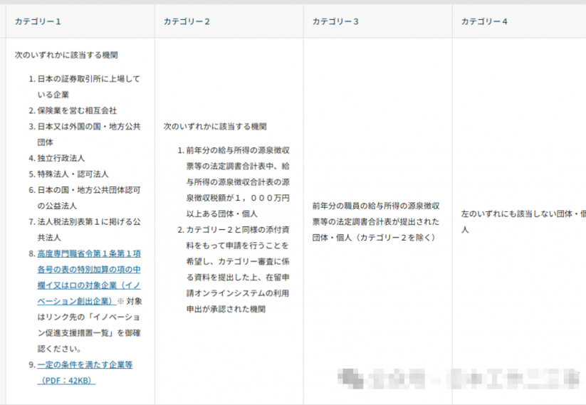Image resolution: width=586 pixels, height=405 pixels.
Task: Click カテゴリー1 intro 次のいずれかに該当する機関
Action: pos(66,55)
